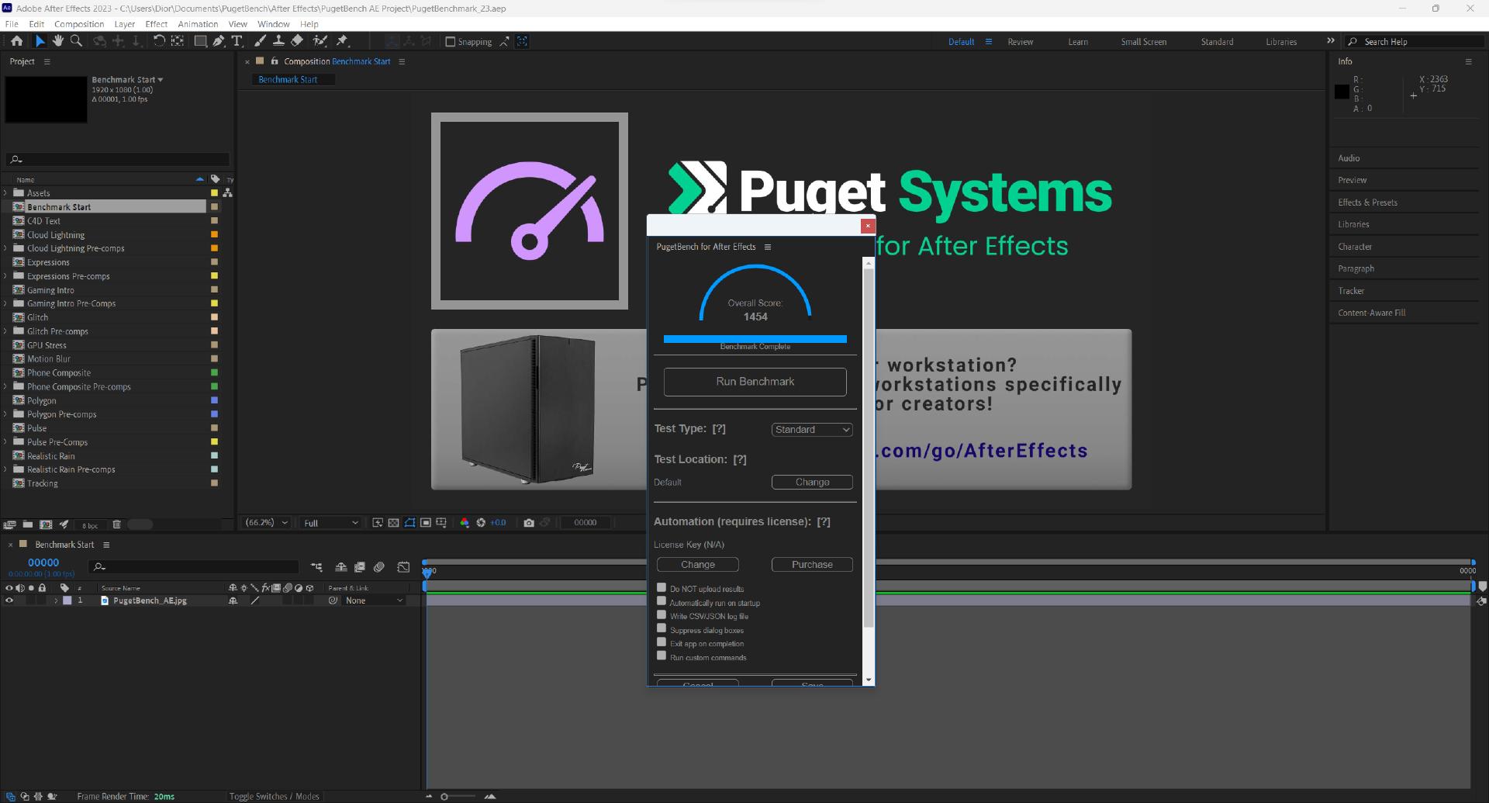Screen dimensions: 1489x803
Task: Open the Full resolution dropdown
Action: (x=330, y=523)
